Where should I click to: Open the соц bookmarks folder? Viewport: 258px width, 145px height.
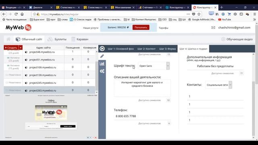[173, 20]
